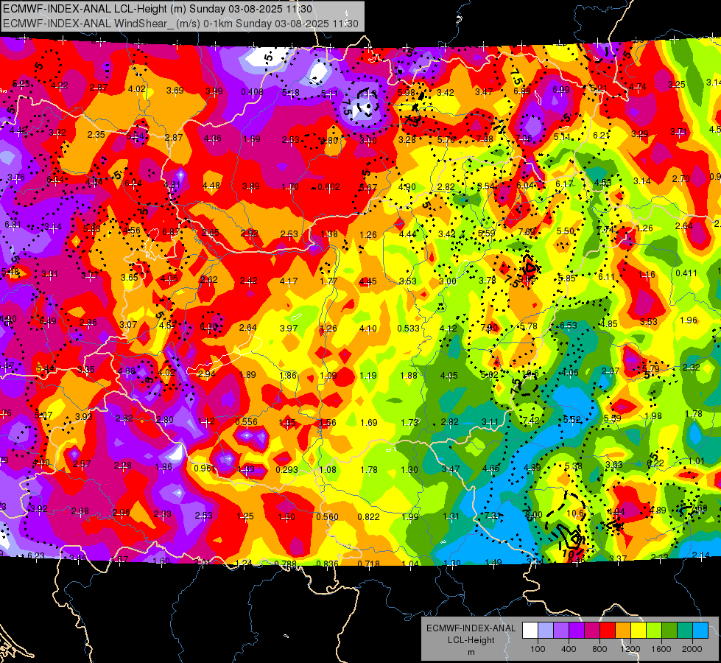Click the legend tick label 2000
This screenshot has height=663, width=721.
coord(692,649)
